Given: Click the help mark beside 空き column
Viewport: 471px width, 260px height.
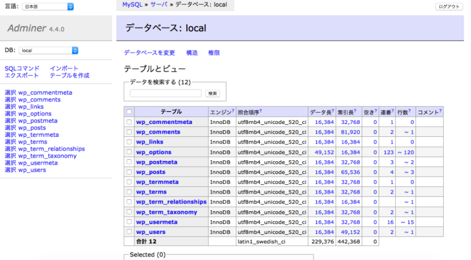Looking at the screenshot, I should tap(376, 111).
